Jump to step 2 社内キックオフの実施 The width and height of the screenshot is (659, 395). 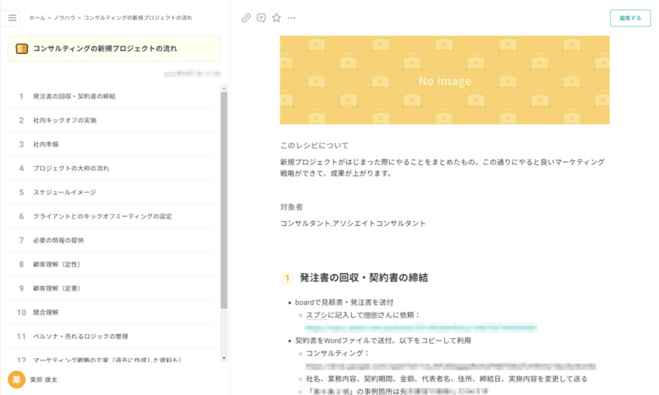pos(111,120)
